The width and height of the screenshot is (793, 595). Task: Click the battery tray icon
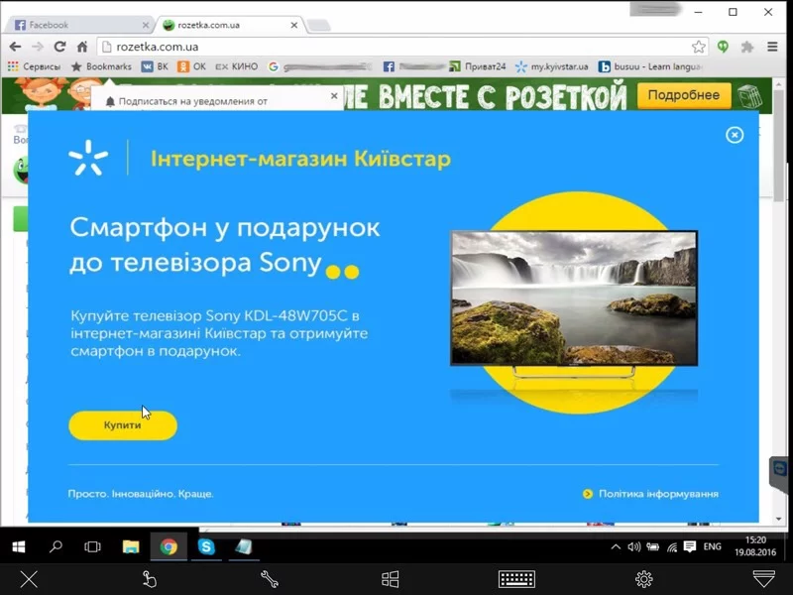[x=653, y=546]
